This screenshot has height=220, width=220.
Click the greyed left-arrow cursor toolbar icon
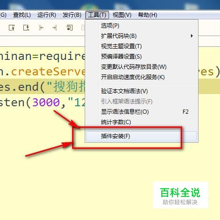click(x=41, y=28)
